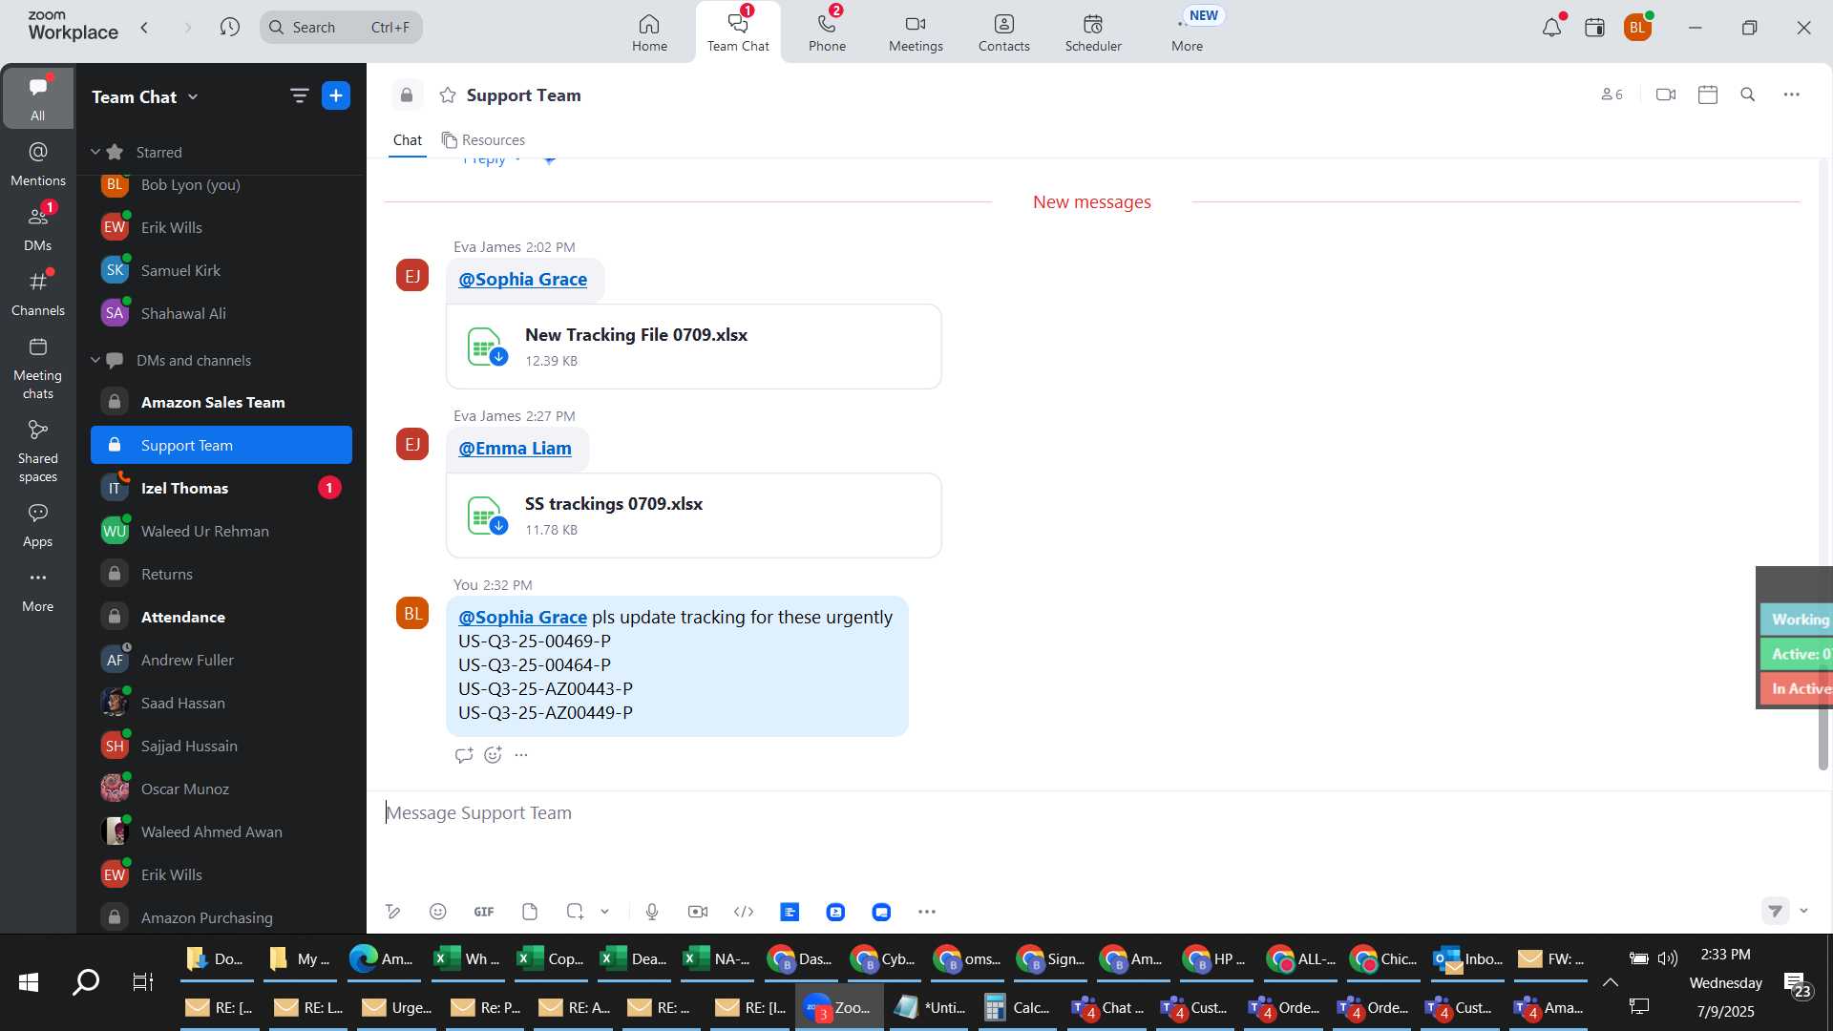Open the Scheduler tab

[1093, 32]
